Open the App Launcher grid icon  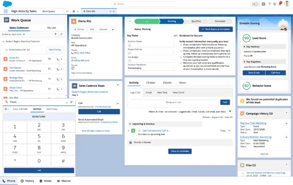6,11
